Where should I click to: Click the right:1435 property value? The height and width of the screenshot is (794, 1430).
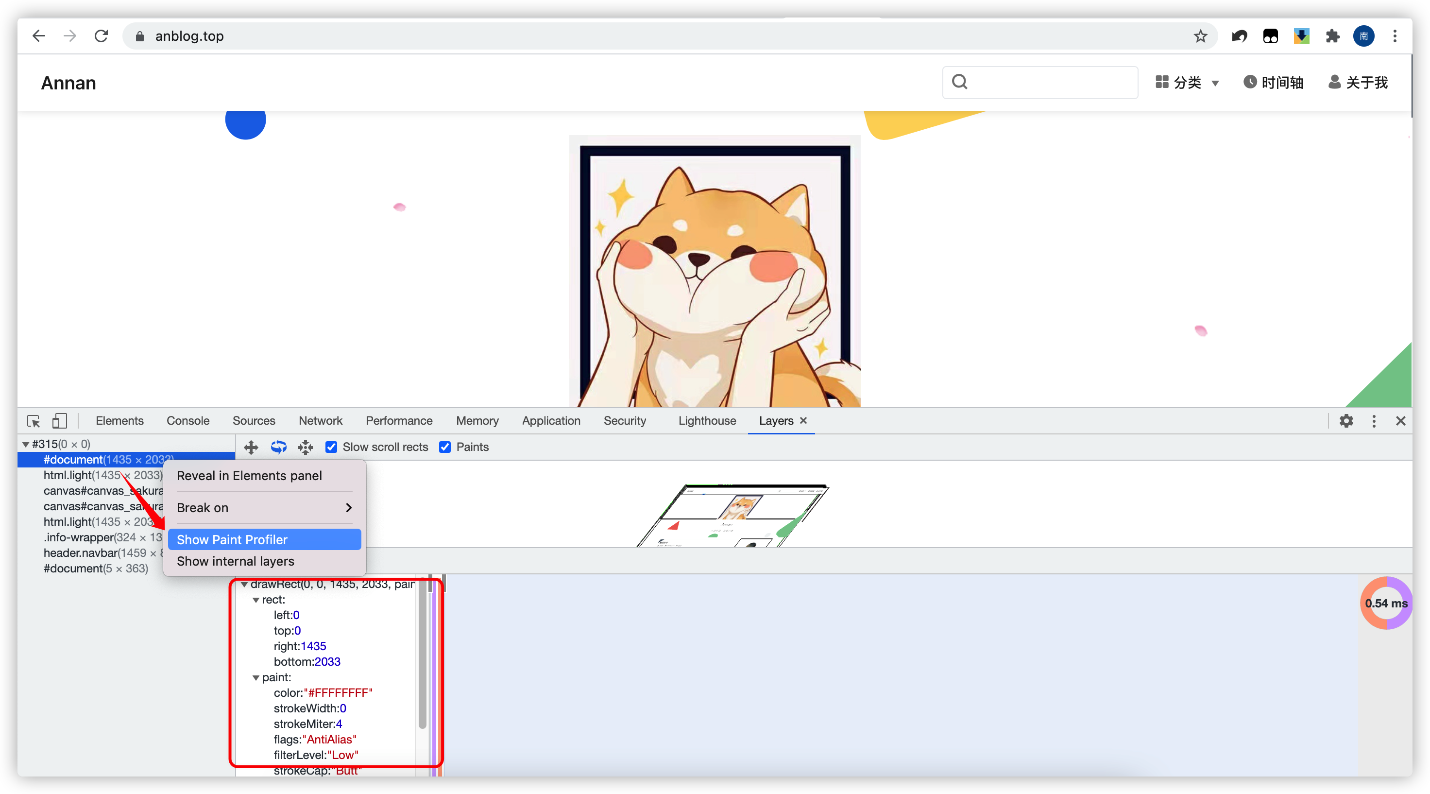[x=313, y=646]
